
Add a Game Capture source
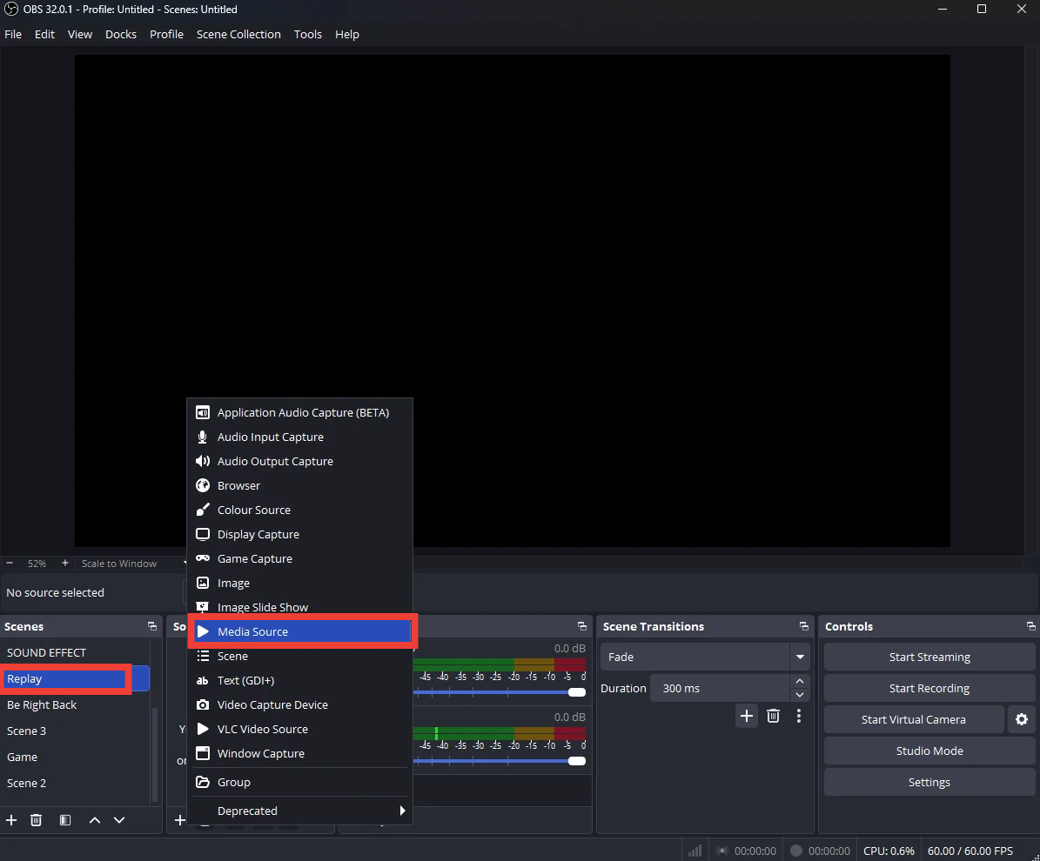(x=299, y=558)
